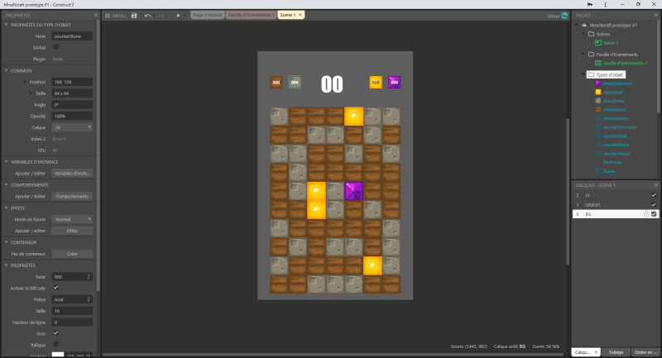Click the Couleur white color swatch

[x=58, y=355]
